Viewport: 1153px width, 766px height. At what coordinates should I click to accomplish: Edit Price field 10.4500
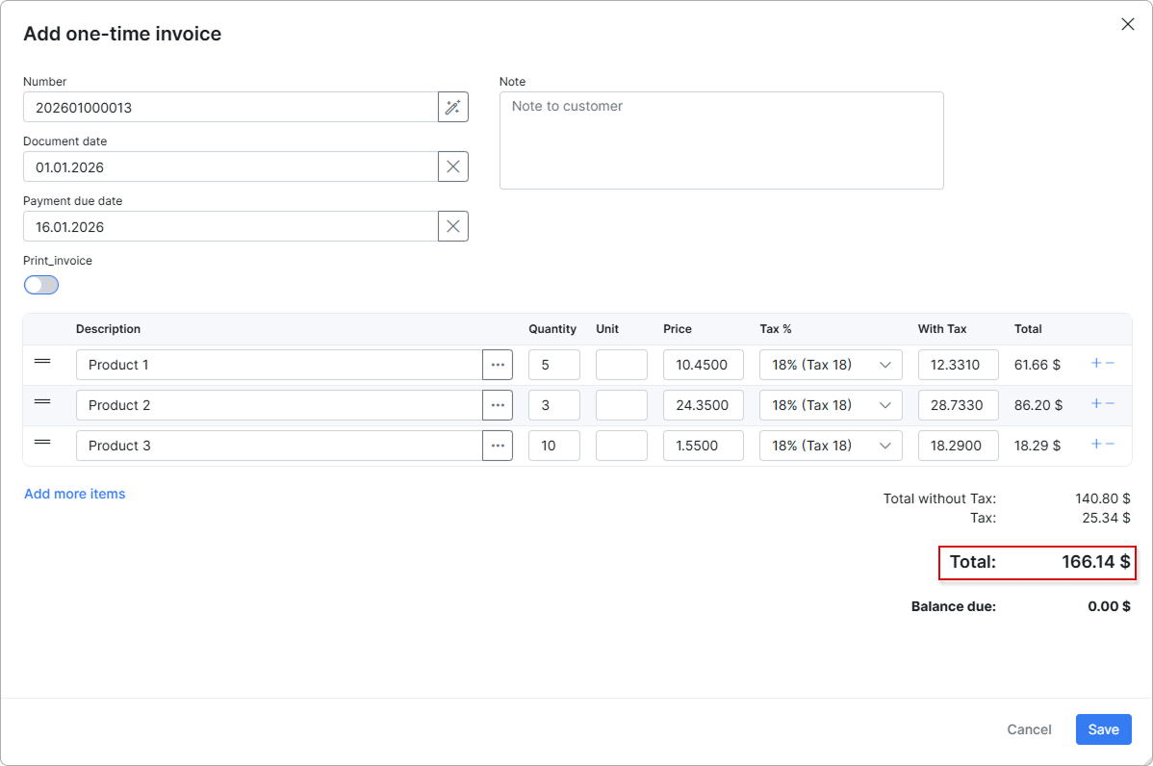click(703, 365)
